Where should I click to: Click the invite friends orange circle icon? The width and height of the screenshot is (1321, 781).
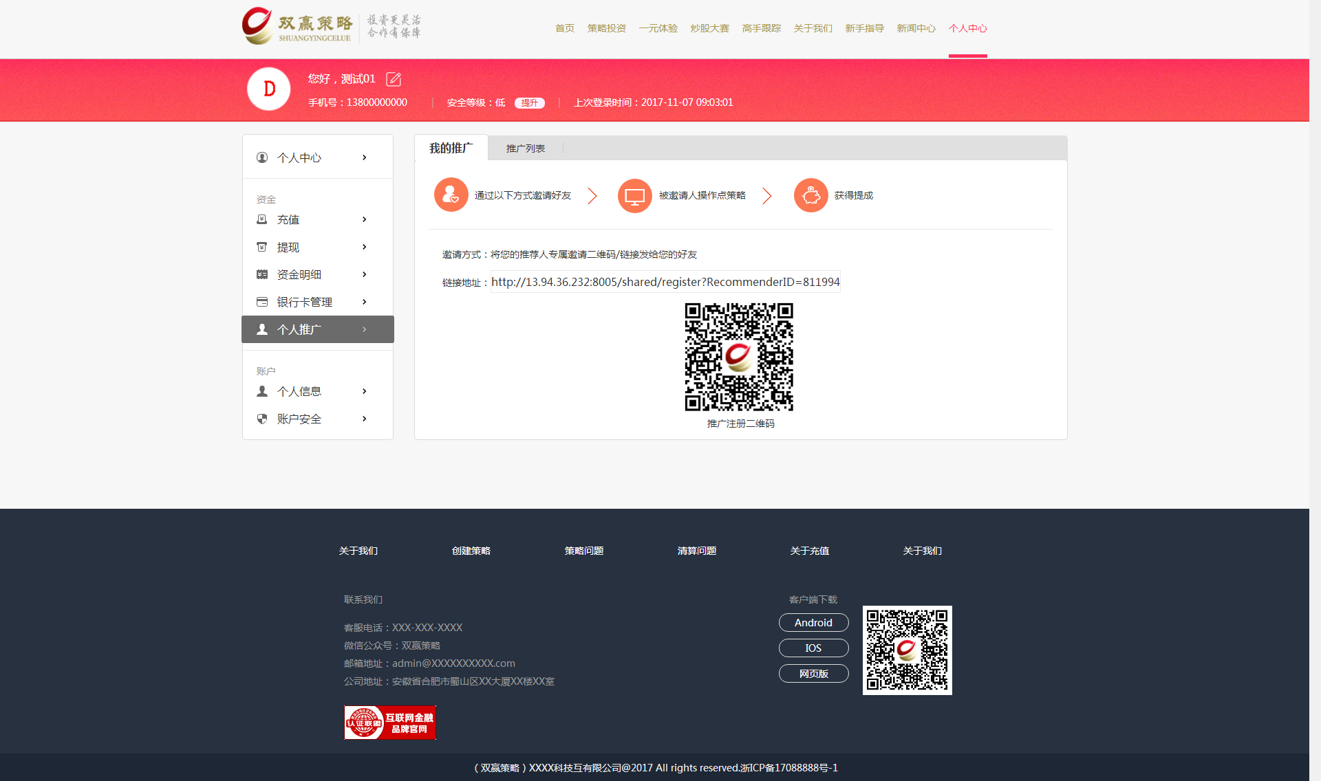(x=451, y=195)
